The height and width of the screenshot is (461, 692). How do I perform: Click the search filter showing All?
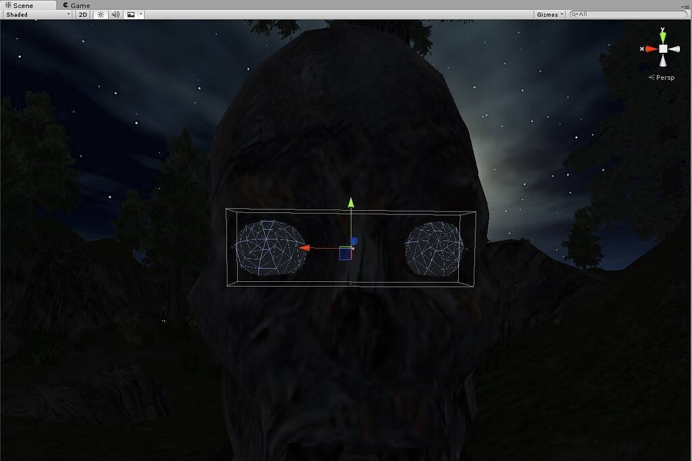(583, 14)
